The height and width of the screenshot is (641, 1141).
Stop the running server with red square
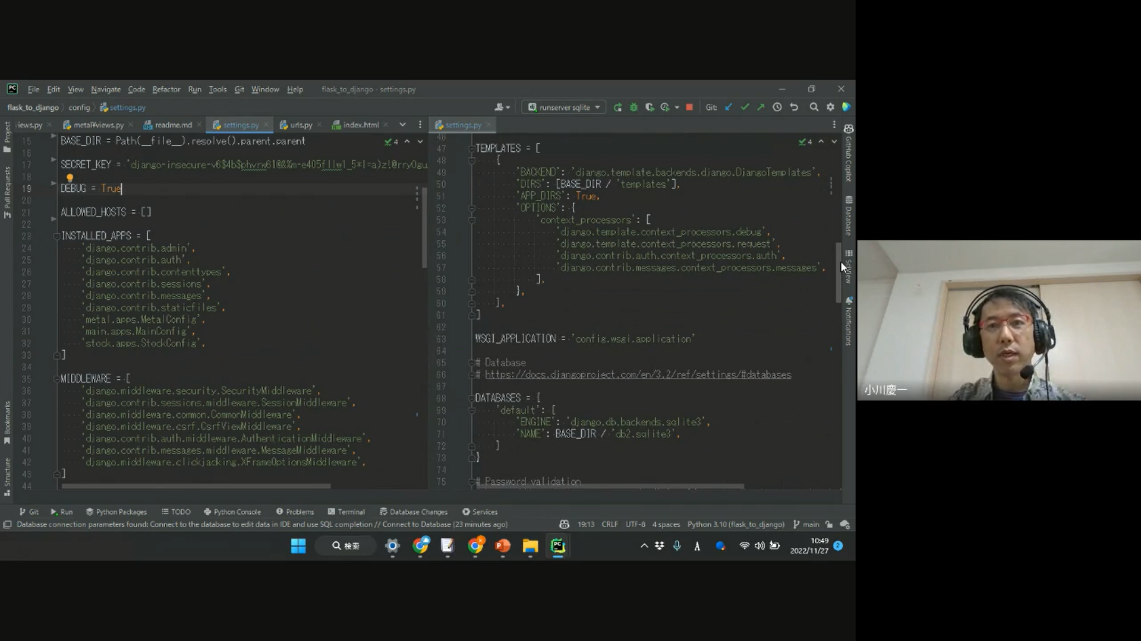click(689, 107)
